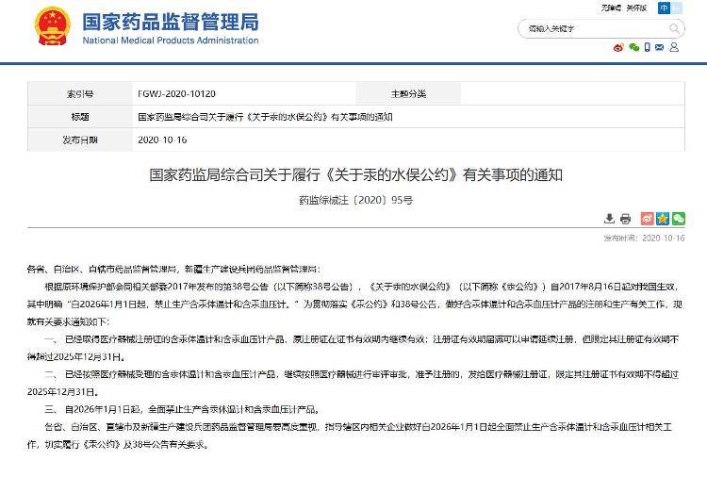Open the user account icon
The image size is (707, 477).
674,47
